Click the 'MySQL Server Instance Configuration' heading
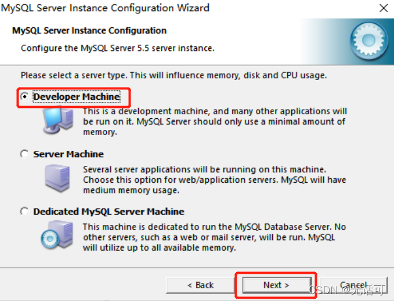 click(89, 31)
